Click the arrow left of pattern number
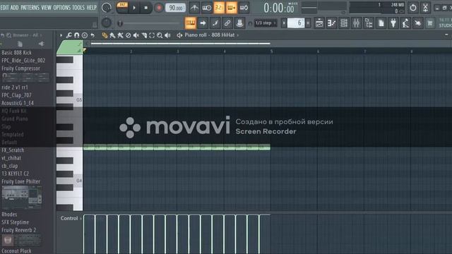This screenshot has width=452, height=254. click(284, 23)
